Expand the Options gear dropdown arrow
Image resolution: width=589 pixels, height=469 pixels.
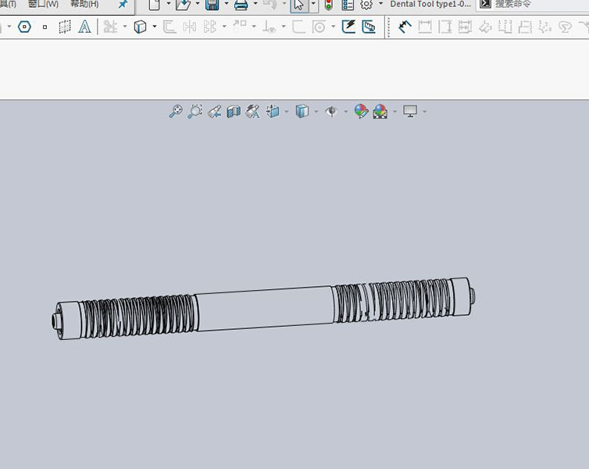380,5
